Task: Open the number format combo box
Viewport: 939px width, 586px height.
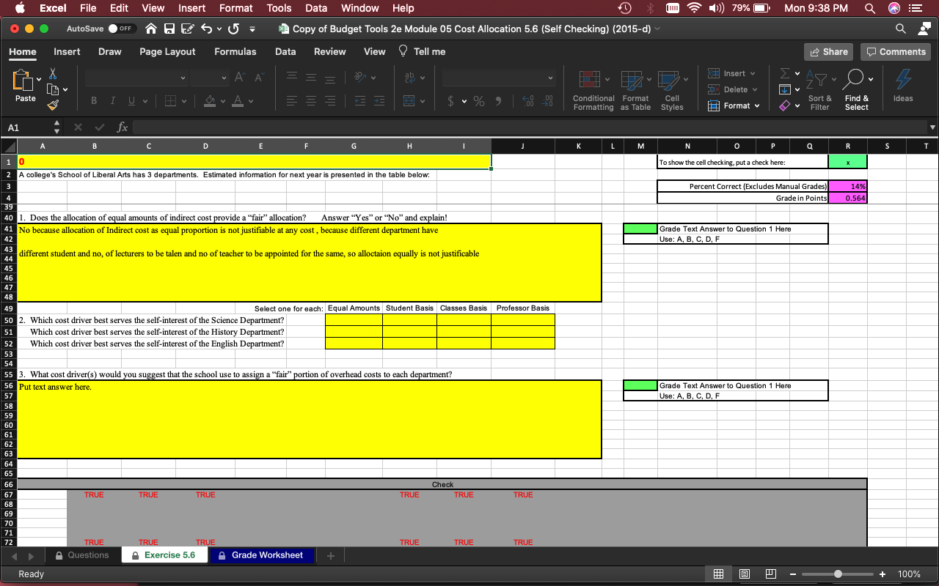Action: [x=499, y=78]
